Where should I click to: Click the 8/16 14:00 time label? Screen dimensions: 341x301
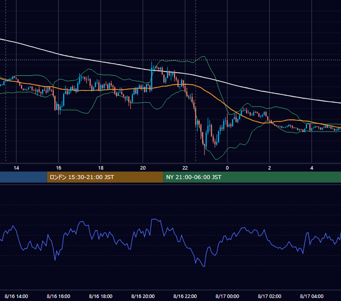coord(17,296)
